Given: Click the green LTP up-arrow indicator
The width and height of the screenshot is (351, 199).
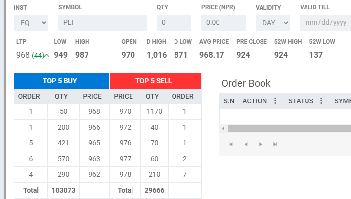Looking at the screenshot, I should [x=47, y=55].
